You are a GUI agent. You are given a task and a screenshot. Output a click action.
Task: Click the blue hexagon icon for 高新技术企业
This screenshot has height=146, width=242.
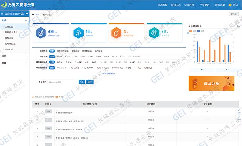tap(41, 33)
